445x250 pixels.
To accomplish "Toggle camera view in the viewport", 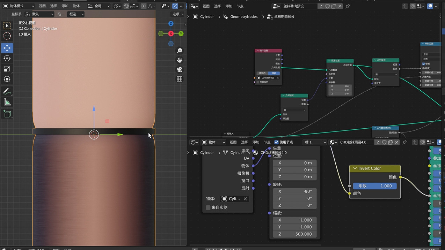I will [x=180, y=69].
